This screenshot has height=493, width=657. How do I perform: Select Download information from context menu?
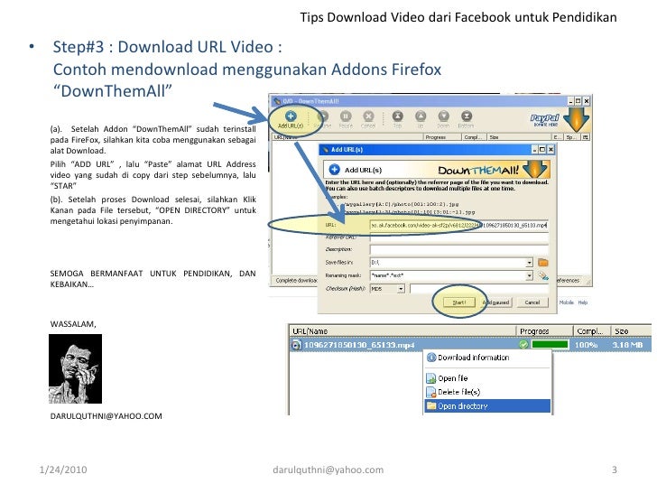click(487, 358)
